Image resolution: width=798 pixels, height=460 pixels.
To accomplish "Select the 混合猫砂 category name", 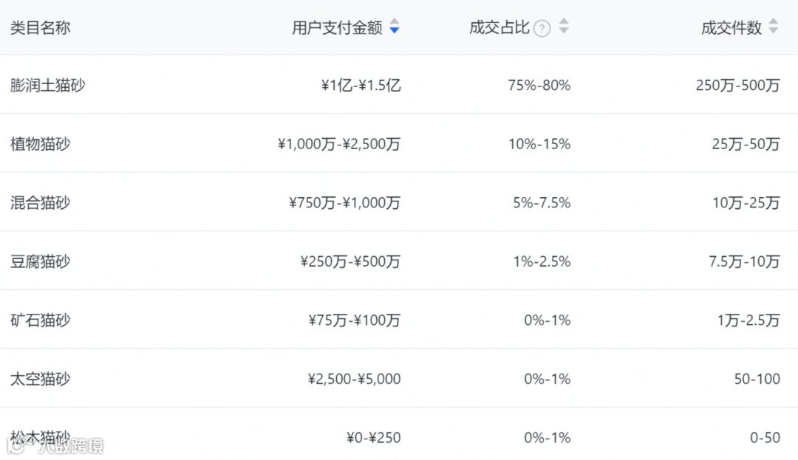I will 41,202.
